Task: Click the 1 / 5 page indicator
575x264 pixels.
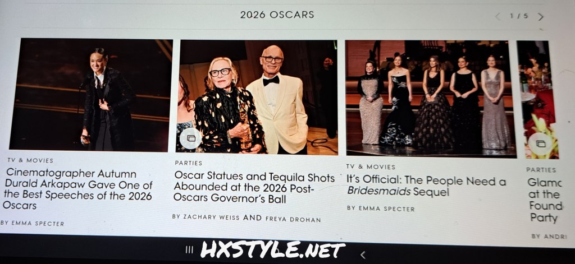Action: 519,16
